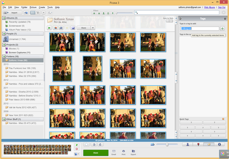Star the selected photos
Screen dimensions: 229x159
click(86, 145)
